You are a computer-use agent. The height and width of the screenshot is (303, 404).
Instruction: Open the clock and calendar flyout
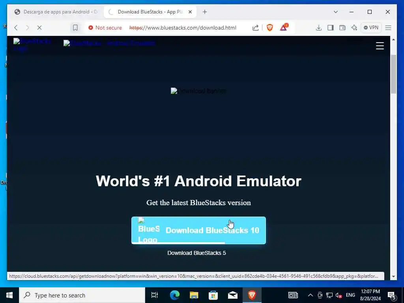[x=370, y=295]
